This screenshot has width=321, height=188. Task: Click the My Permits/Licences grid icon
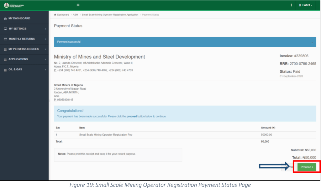coord(5,50)
